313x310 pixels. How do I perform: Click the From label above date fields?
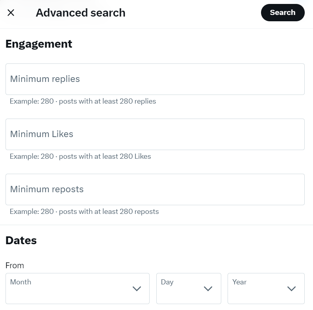[x=15, y=265]
